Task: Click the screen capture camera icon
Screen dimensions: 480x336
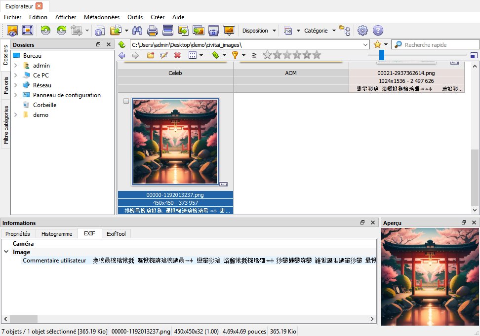Action: point(213,30)
